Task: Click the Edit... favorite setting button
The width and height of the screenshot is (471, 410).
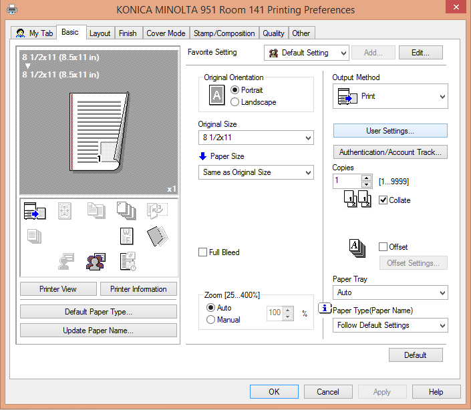Action: [420, 53]
